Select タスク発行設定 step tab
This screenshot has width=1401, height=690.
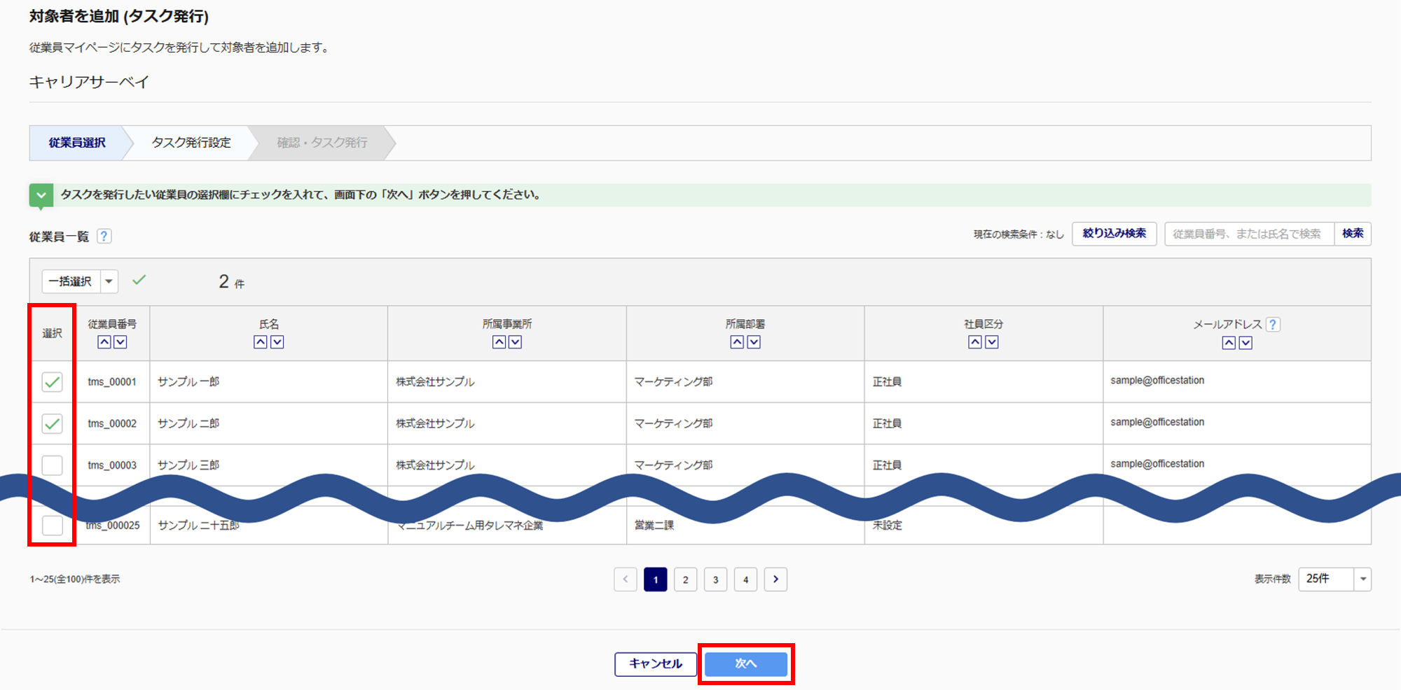click(191, 143)
